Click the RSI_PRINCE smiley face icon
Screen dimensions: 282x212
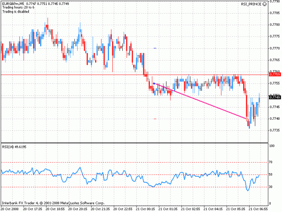264,4
